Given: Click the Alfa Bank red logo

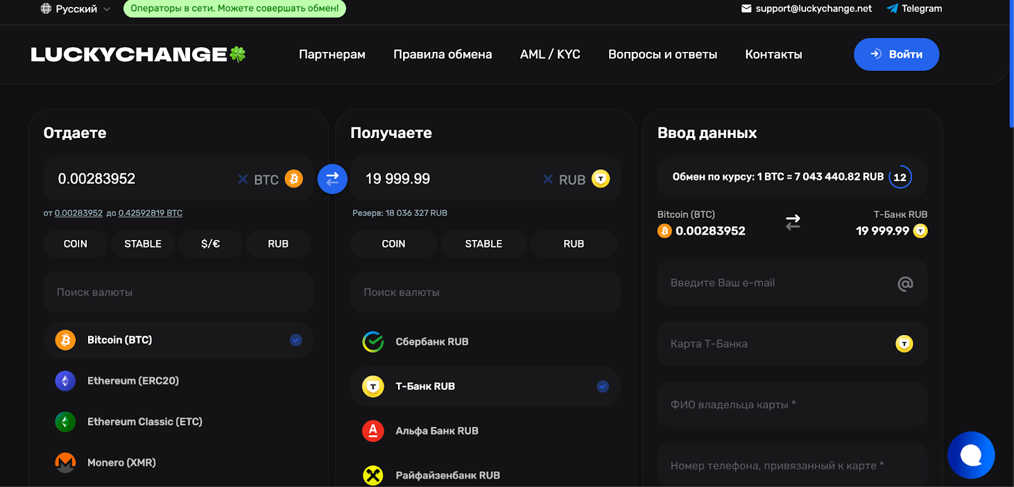Looking at the screenshot, I should pos(373,431).
